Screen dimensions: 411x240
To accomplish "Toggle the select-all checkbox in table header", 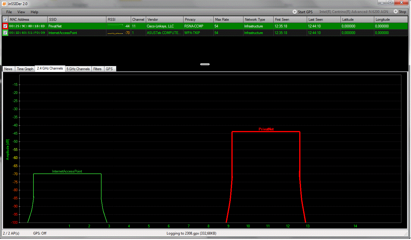I will click(5, 20).
